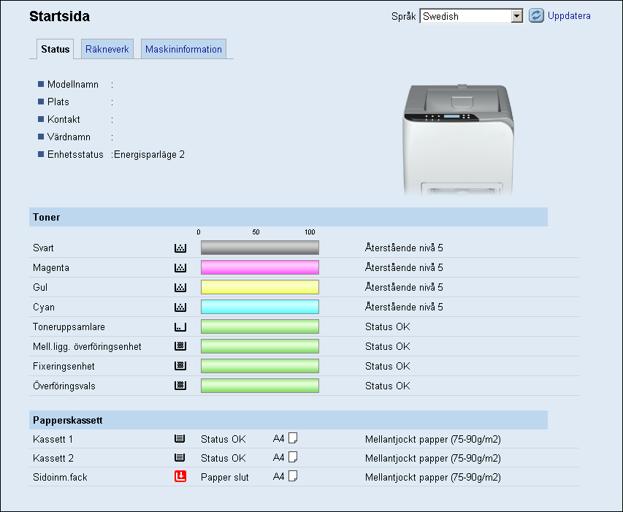Click Status OK in the Toneruppsamlare row
The image size is (623, 512).
tap(387, 327)
